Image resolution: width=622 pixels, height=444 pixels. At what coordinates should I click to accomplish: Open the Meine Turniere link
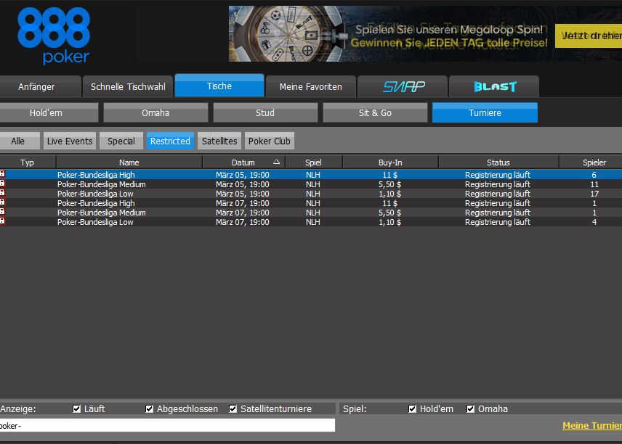[592, 425]
